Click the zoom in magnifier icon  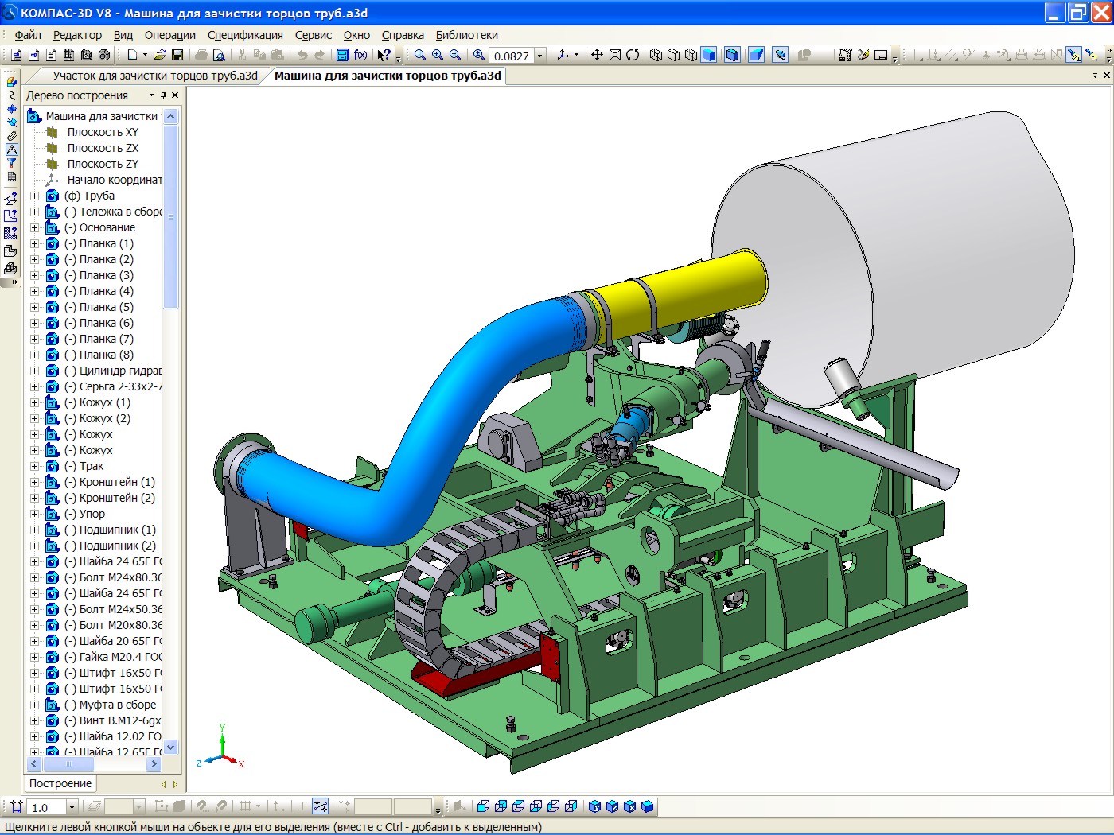437,55
